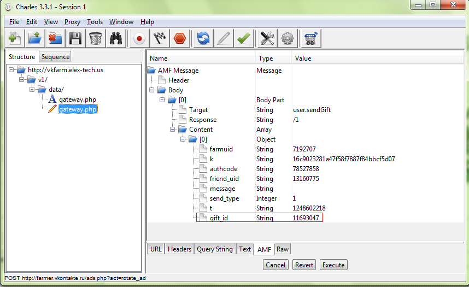Screen dimensions: 469x287
Task: Collapse the Object [0] node under Content
Action: tap(183, 139)
